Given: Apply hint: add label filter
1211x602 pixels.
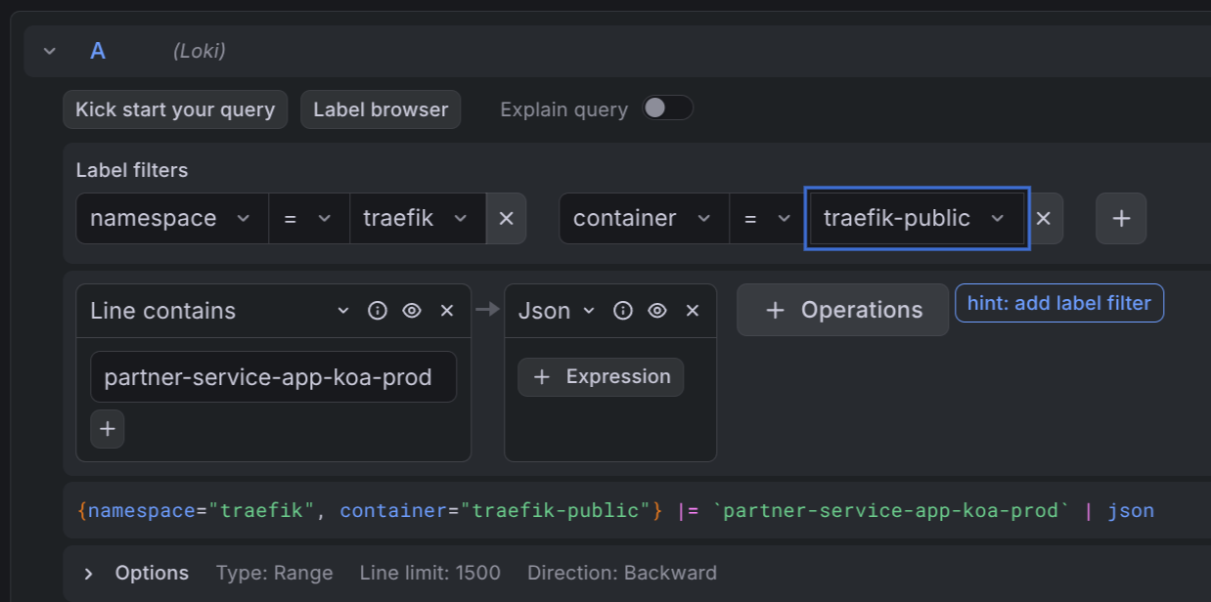Looking at the screenshot, I should tap(1059, 303).
